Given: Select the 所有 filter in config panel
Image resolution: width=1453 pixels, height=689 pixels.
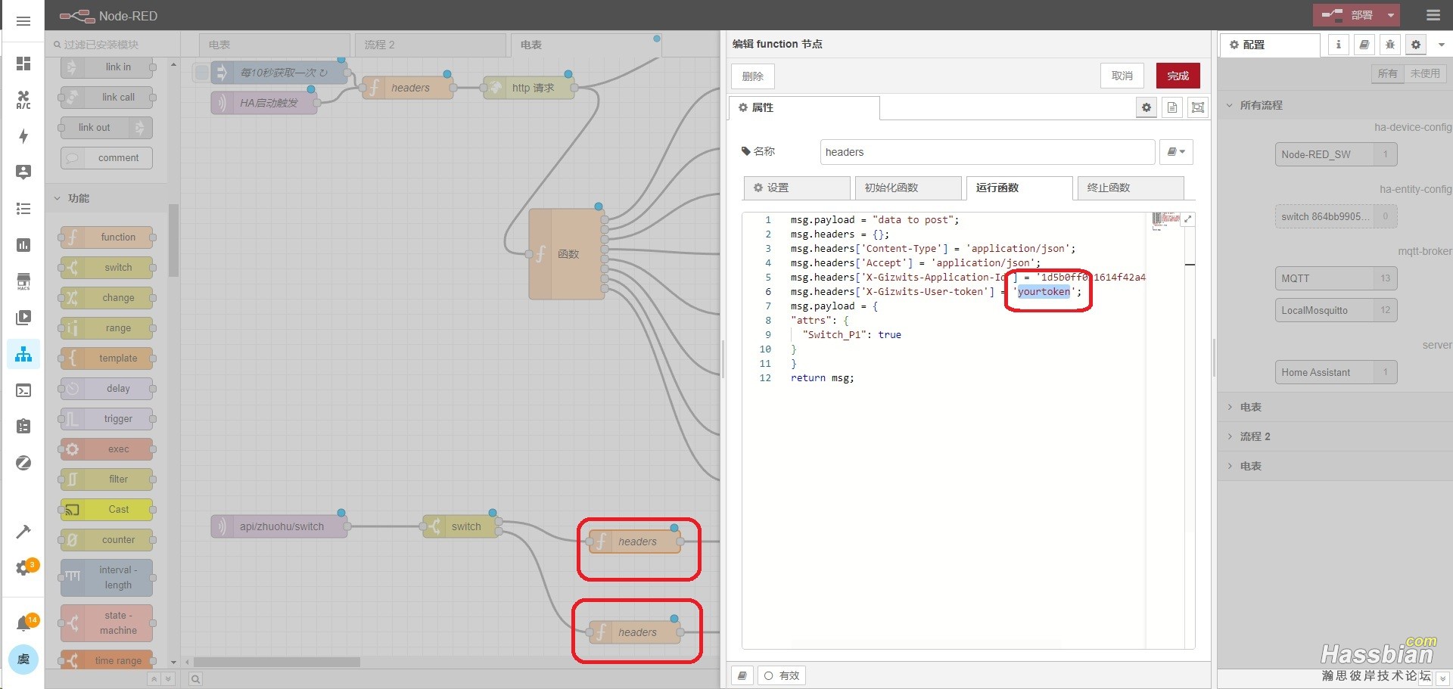Looking at the screenshot, I should [x=1387, y=73].
